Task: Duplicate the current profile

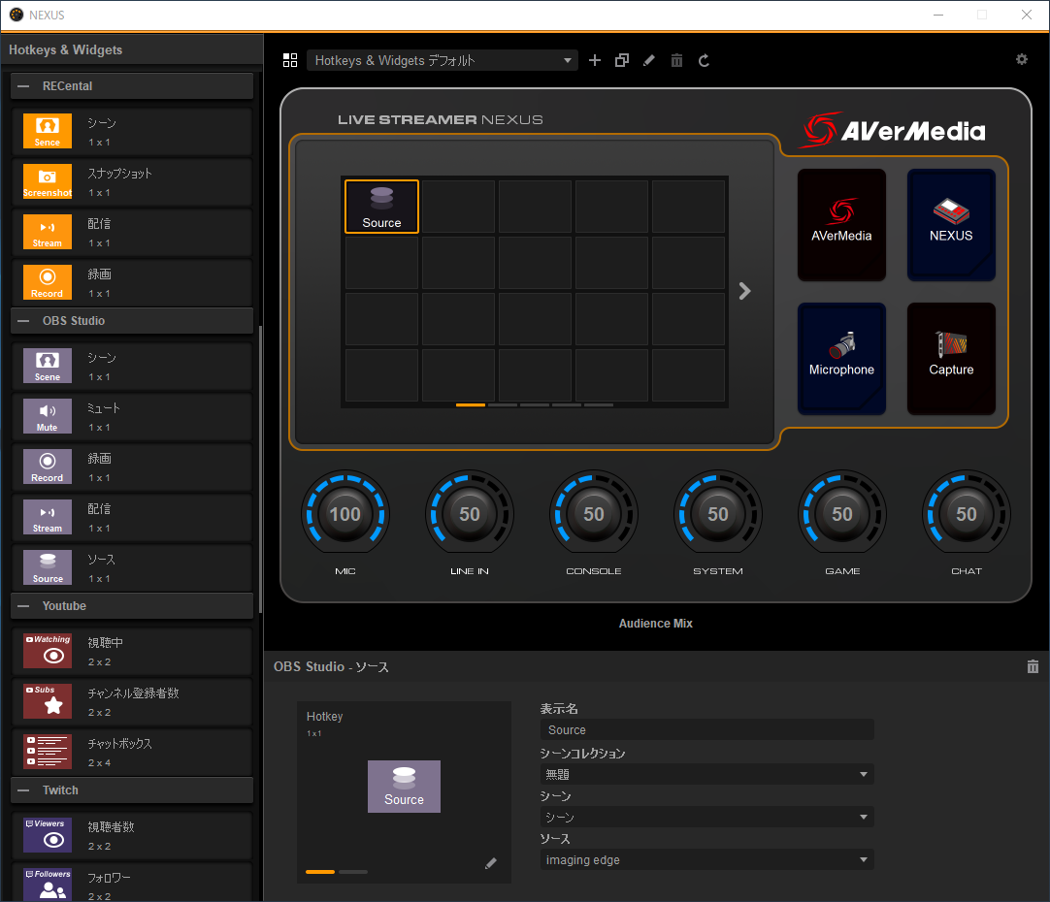Action: pos(622,60)
